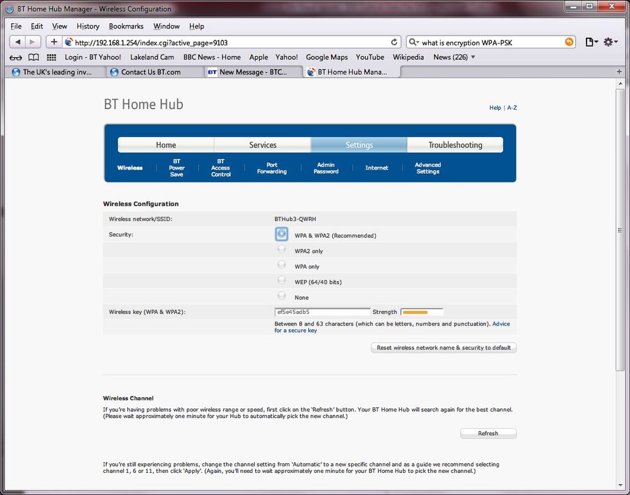Open Advanced Settings subpage

(x=428, y=168)
